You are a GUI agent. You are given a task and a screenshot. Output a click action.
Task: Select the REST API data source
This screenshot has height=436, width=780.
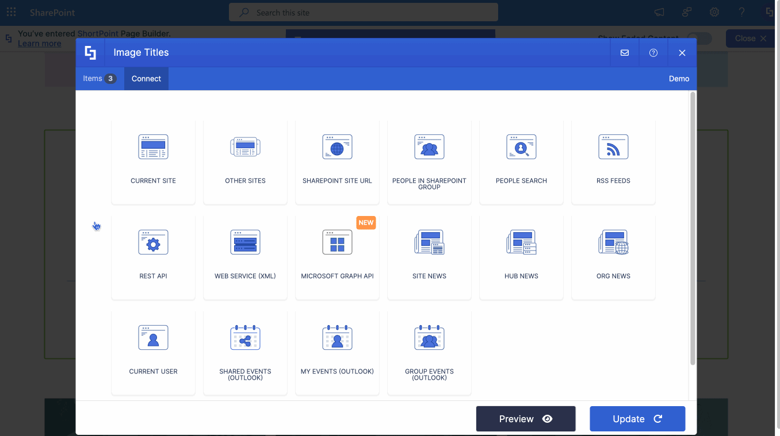coord(153,257)
